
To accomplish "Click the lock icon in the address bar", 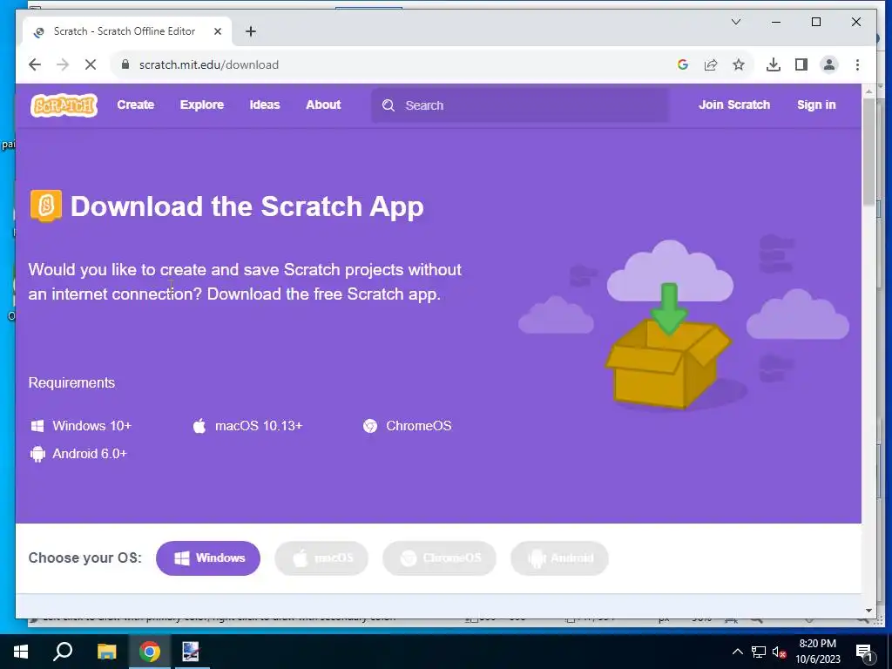I will click(125, 64).
